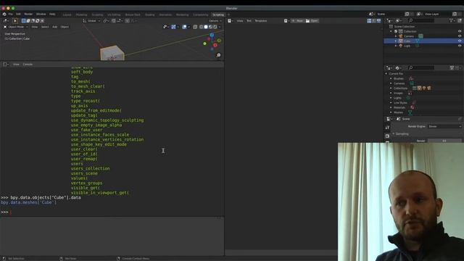Click the data browser display mode icon
Screen dimensions: 464x261
[x=398, y=67]
